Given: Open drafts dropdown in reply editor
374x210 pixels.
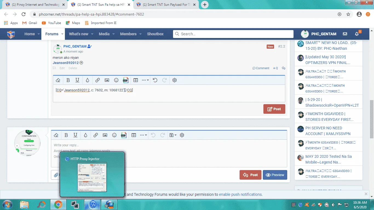Looking at the screenshot, I should point(173,135).
